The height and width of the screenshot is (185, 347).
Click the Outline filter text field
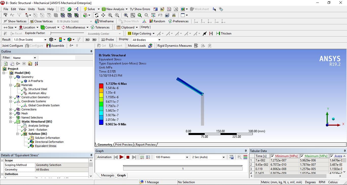point(57,58)
